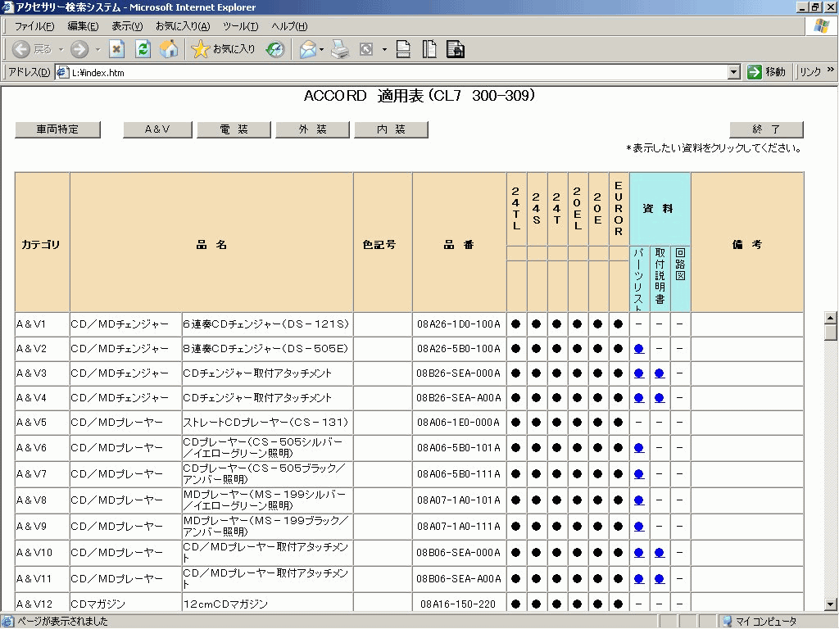Select the 電装 category button
Screen dimensions: 839x629
234,129
